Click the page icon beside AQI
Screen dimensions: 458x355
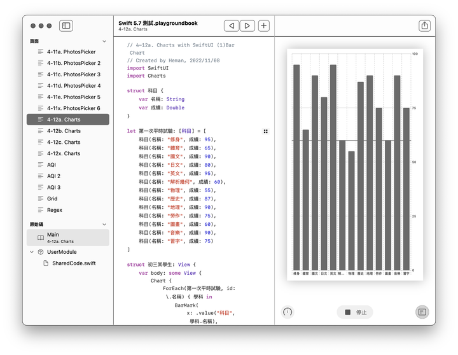click(x=41, y=165)
